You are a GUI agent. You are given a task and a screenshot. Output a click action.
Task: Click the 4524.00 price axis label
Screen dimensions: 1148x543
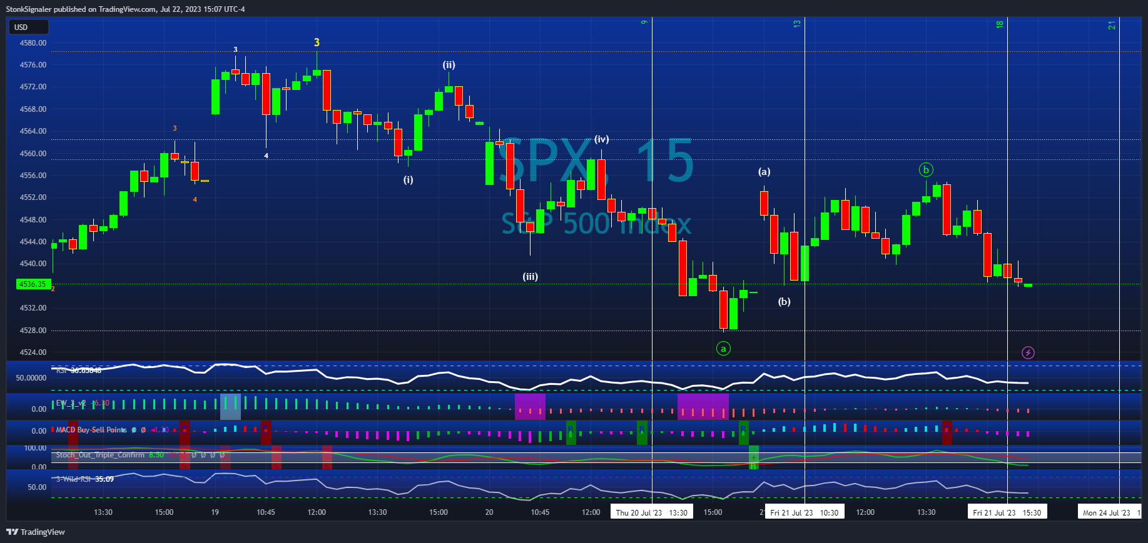[x=33, y=352]
